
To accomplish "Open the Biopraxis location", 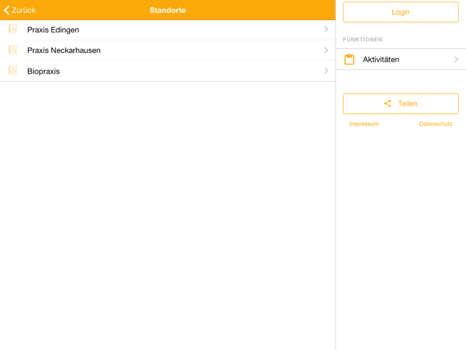I will [x=168, y=71].
